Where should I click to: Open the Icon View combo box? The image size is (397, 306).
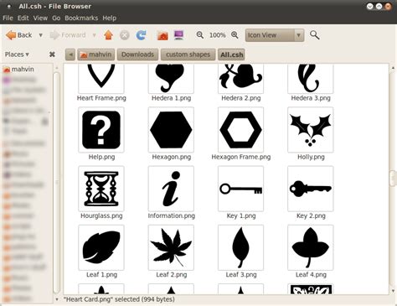[275, 35]
